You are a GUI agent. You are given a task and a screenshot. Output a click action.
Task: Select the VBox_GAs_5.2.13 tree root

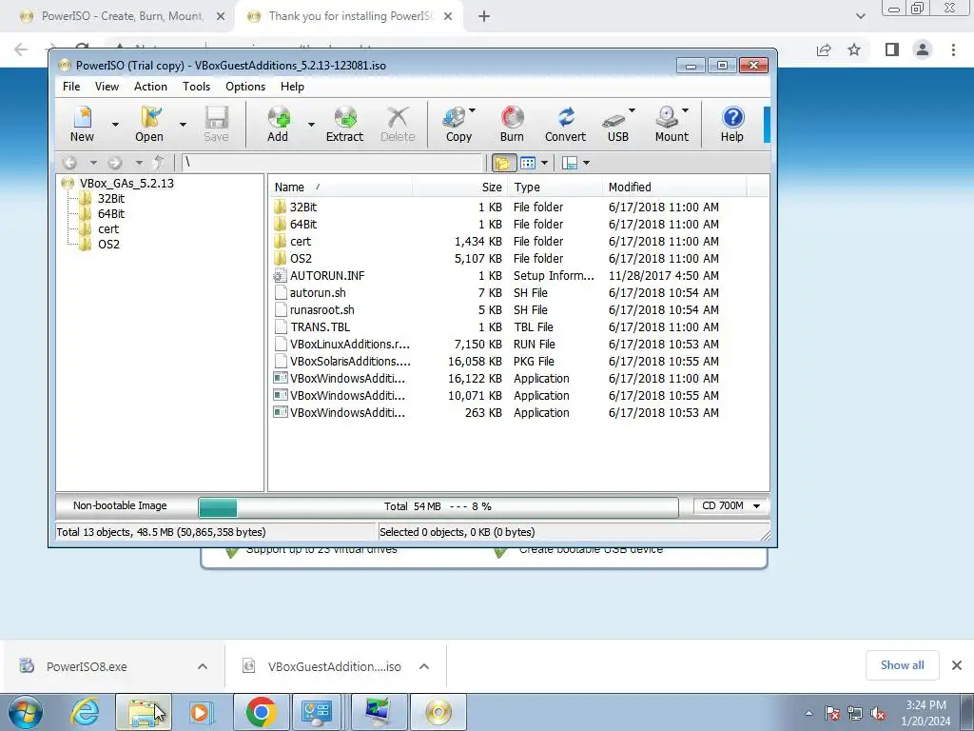pos(127,184)
